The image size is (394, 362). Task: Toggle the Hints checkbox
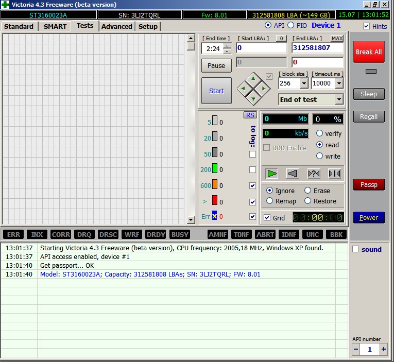[366, 26]
